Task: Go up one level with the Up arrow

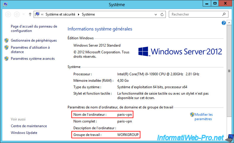Action: 30,14
